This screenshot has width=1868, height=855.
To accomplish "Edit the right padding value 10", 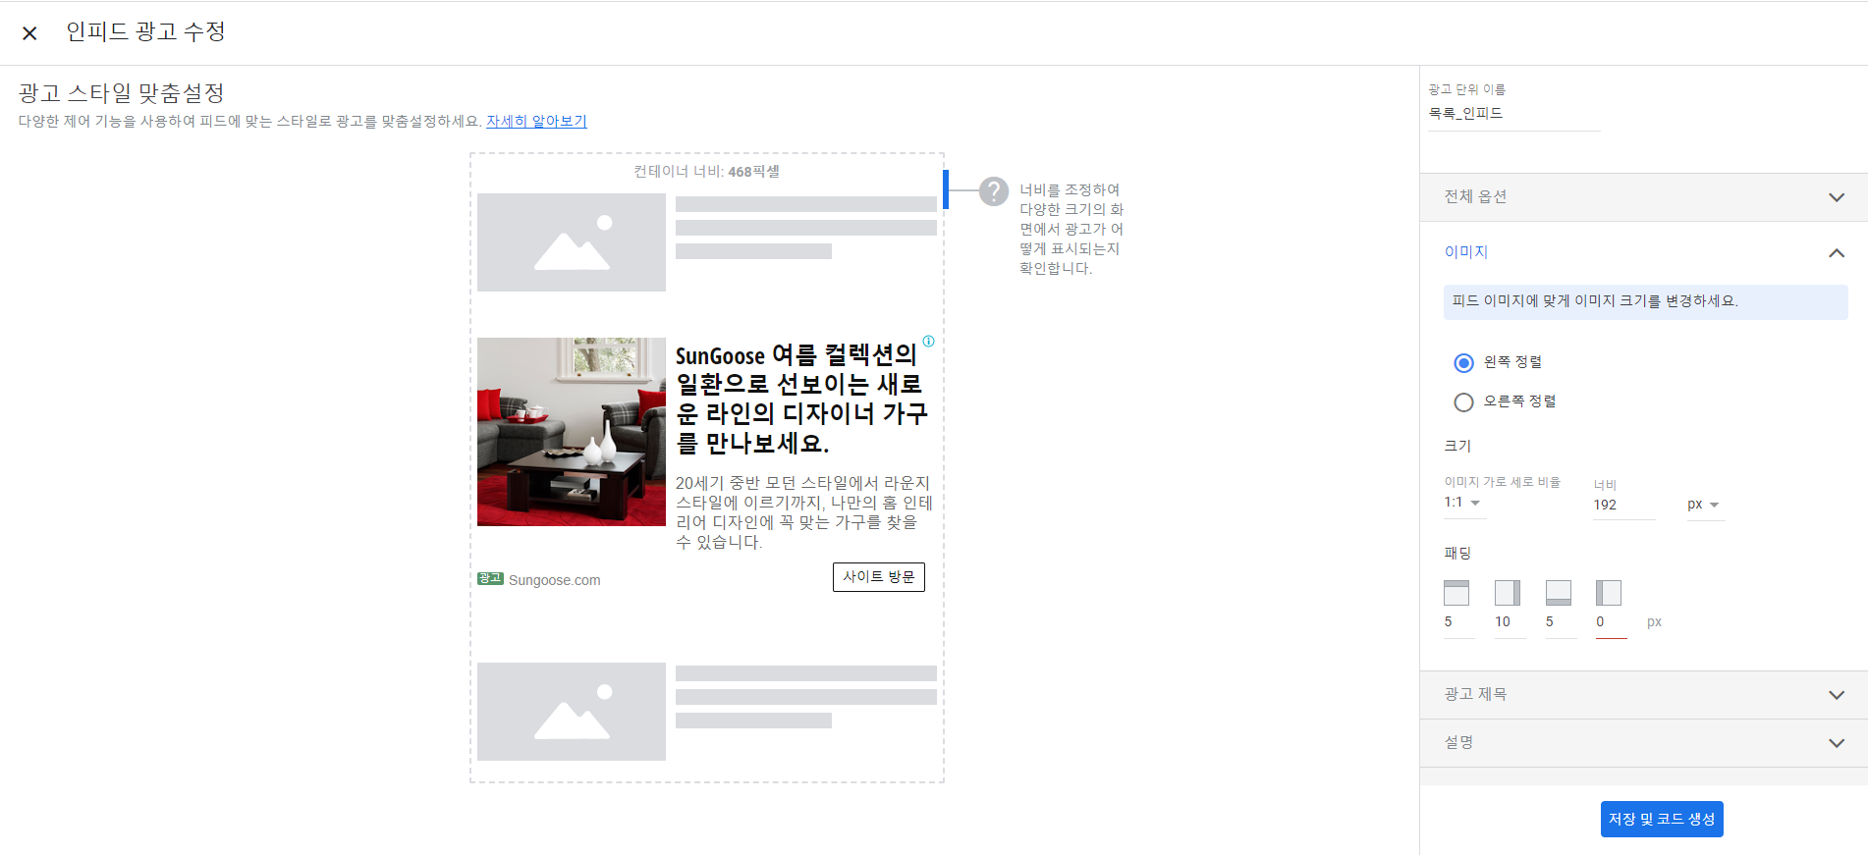I will (x=1511, y=622).
